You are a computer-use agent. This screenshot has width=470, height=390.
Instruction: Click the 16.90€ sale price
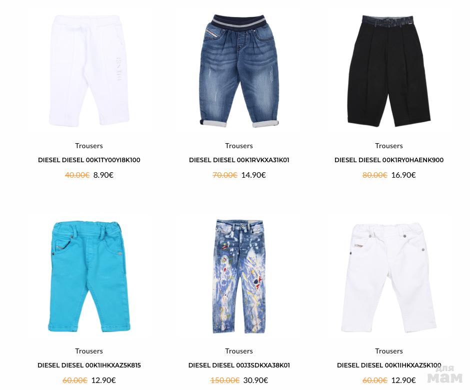click(x=403, y=175)
